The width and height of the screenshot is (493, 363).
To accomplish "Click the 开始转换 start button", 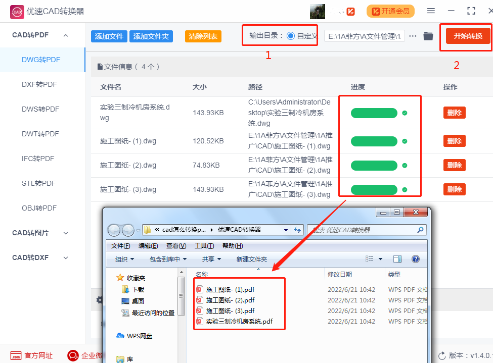I will click(x=468, y=36).
